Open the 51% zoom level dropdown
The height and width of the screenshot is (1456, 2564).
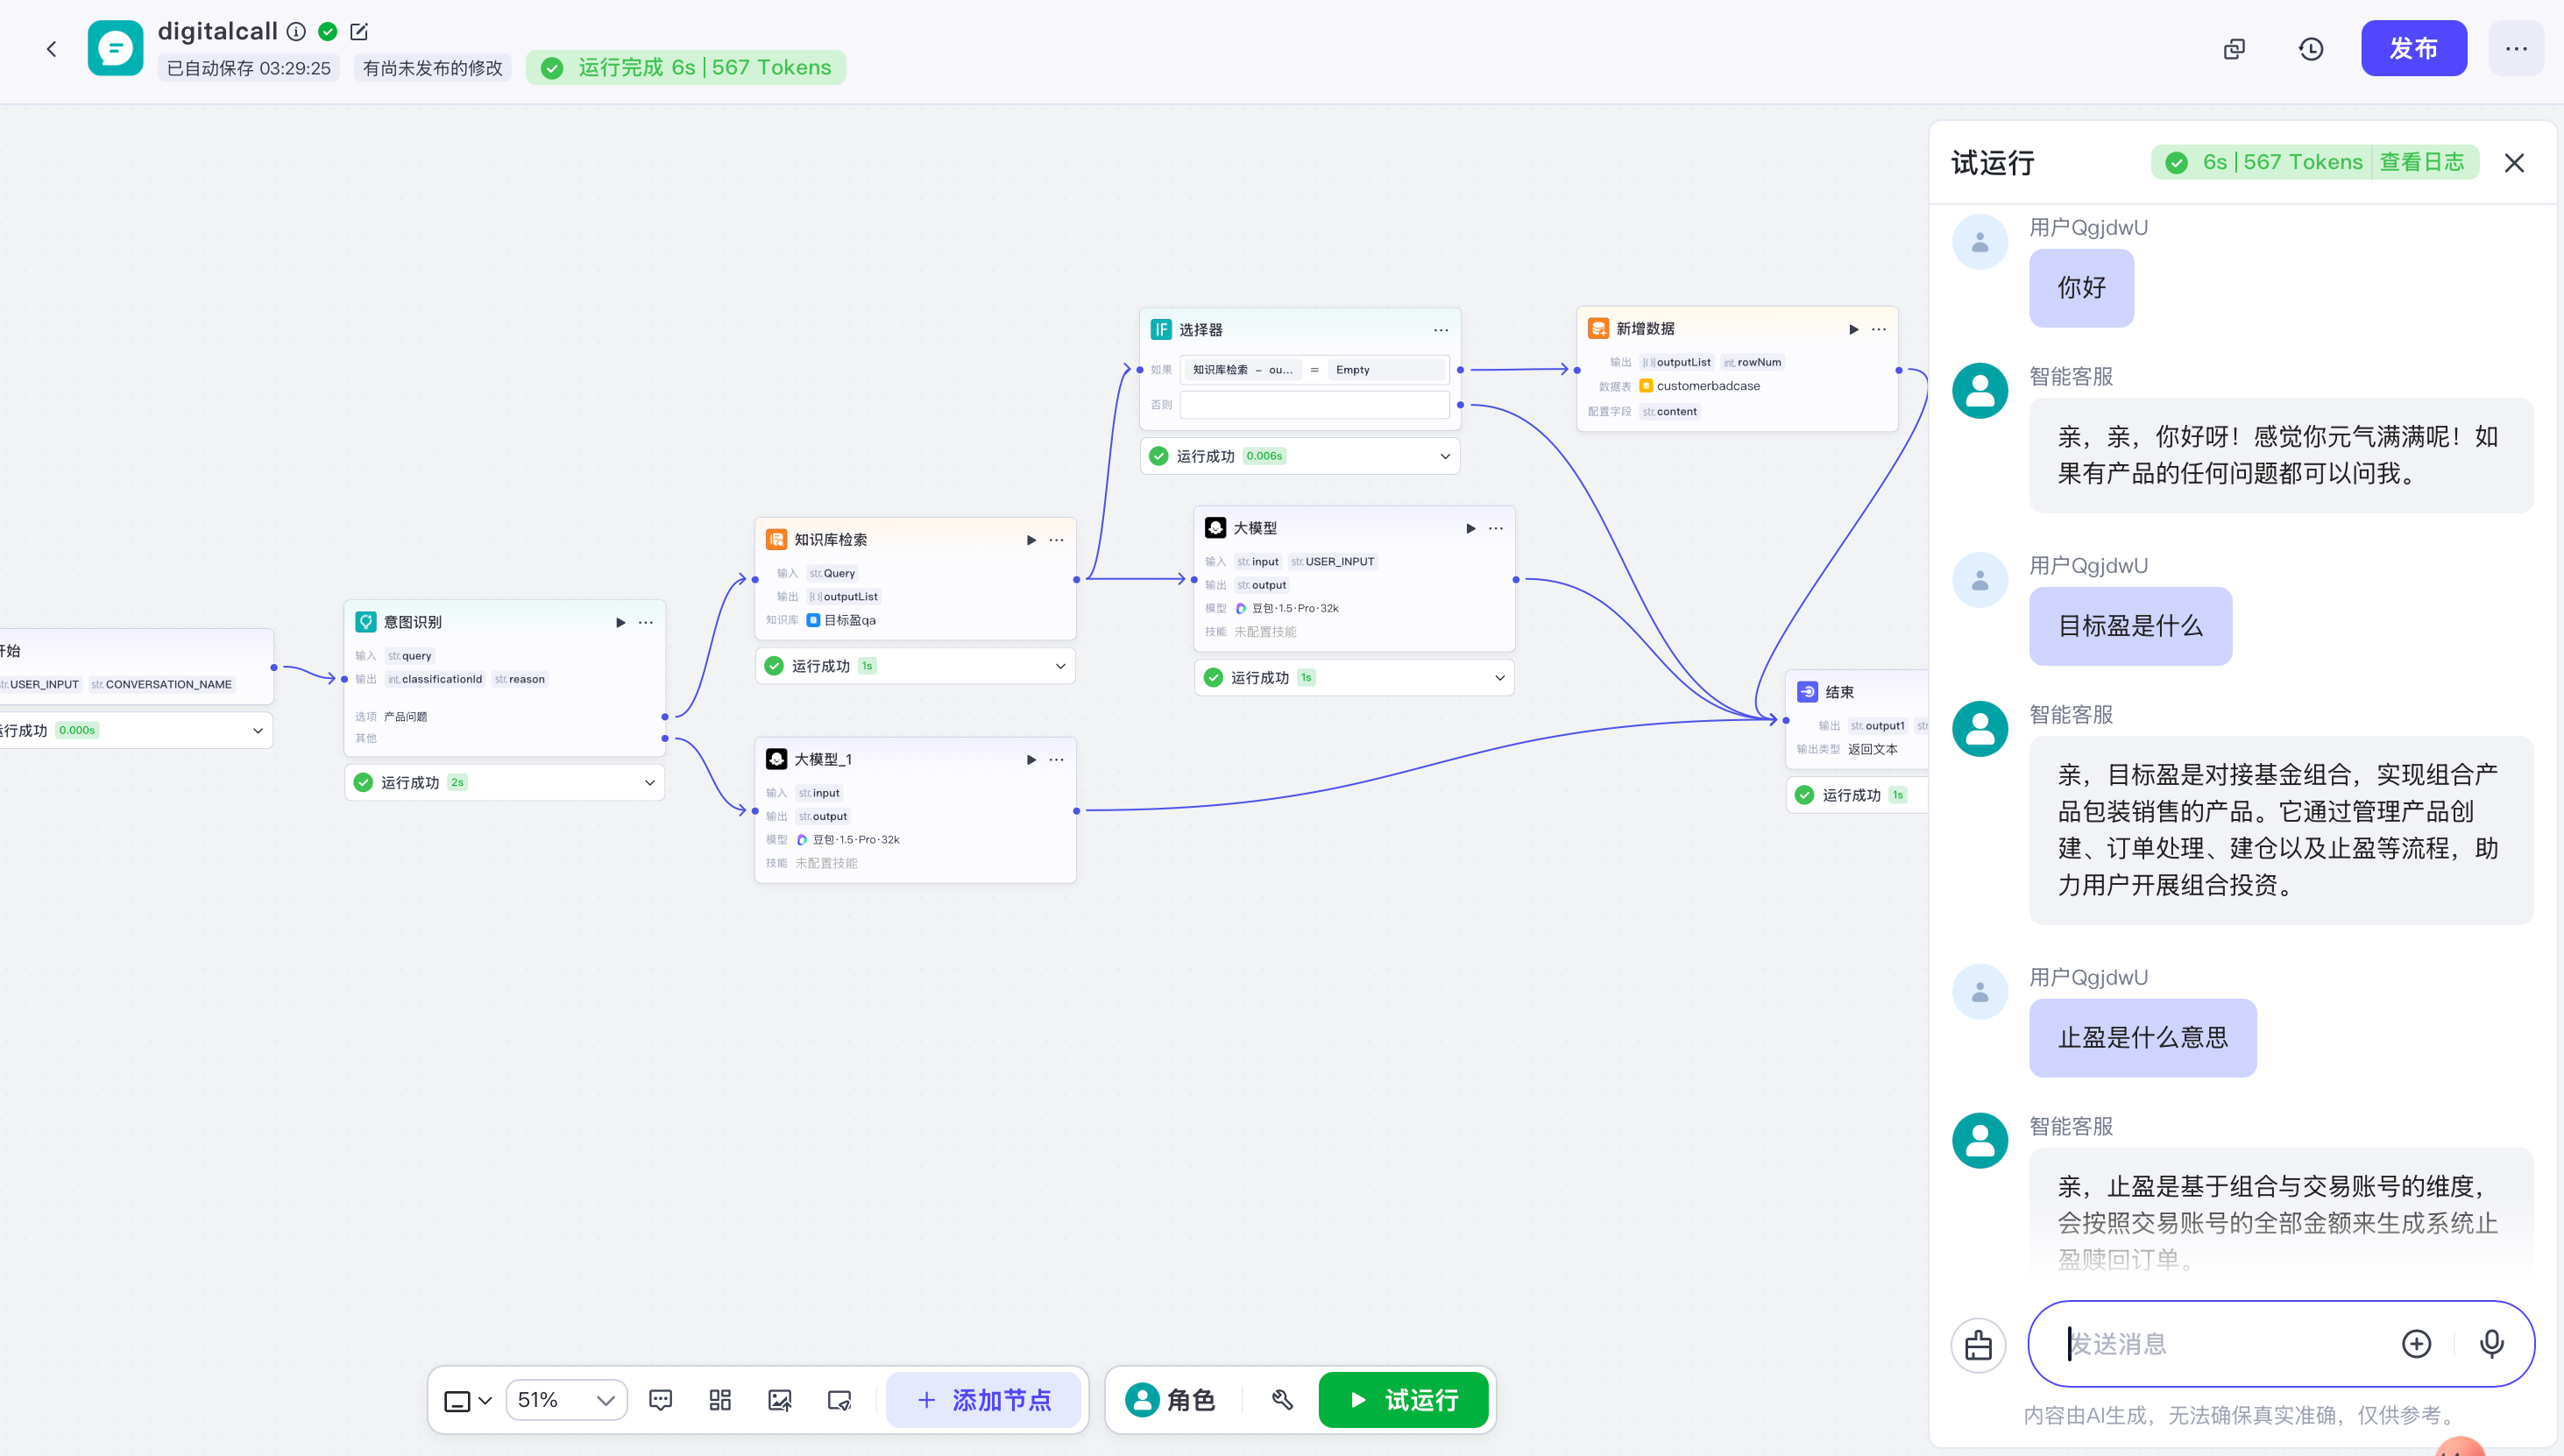click(567, 1400)
